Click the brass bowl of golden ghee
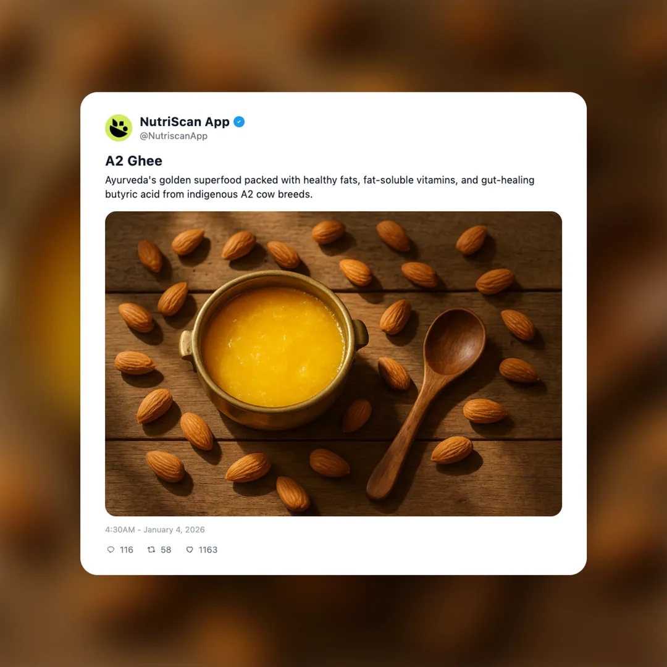The width and height of the screenshot is (667, 667). point(274,350)
